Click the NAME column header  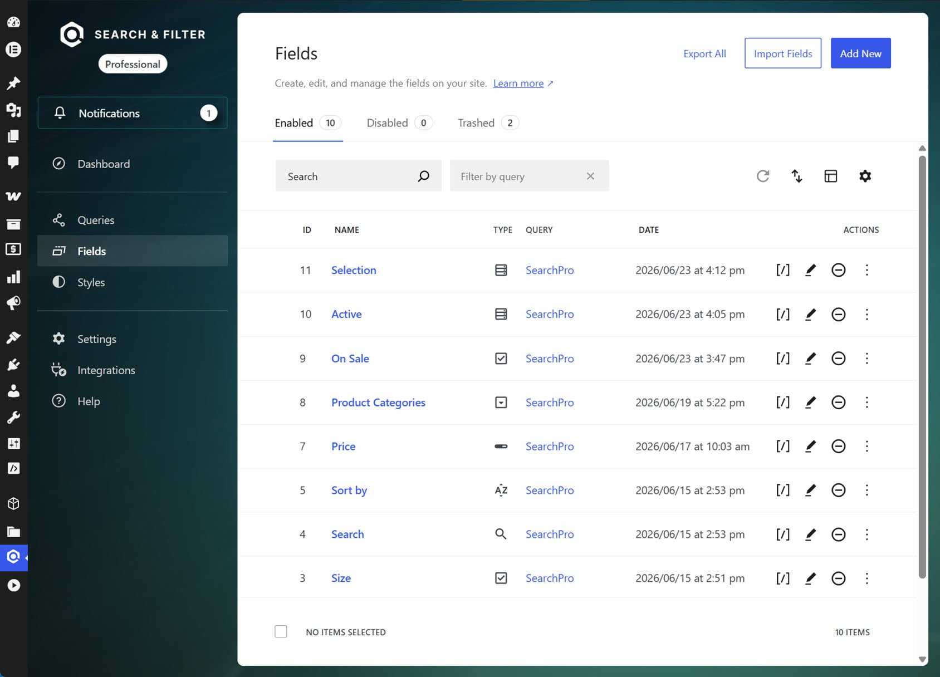tap(346, 229)
